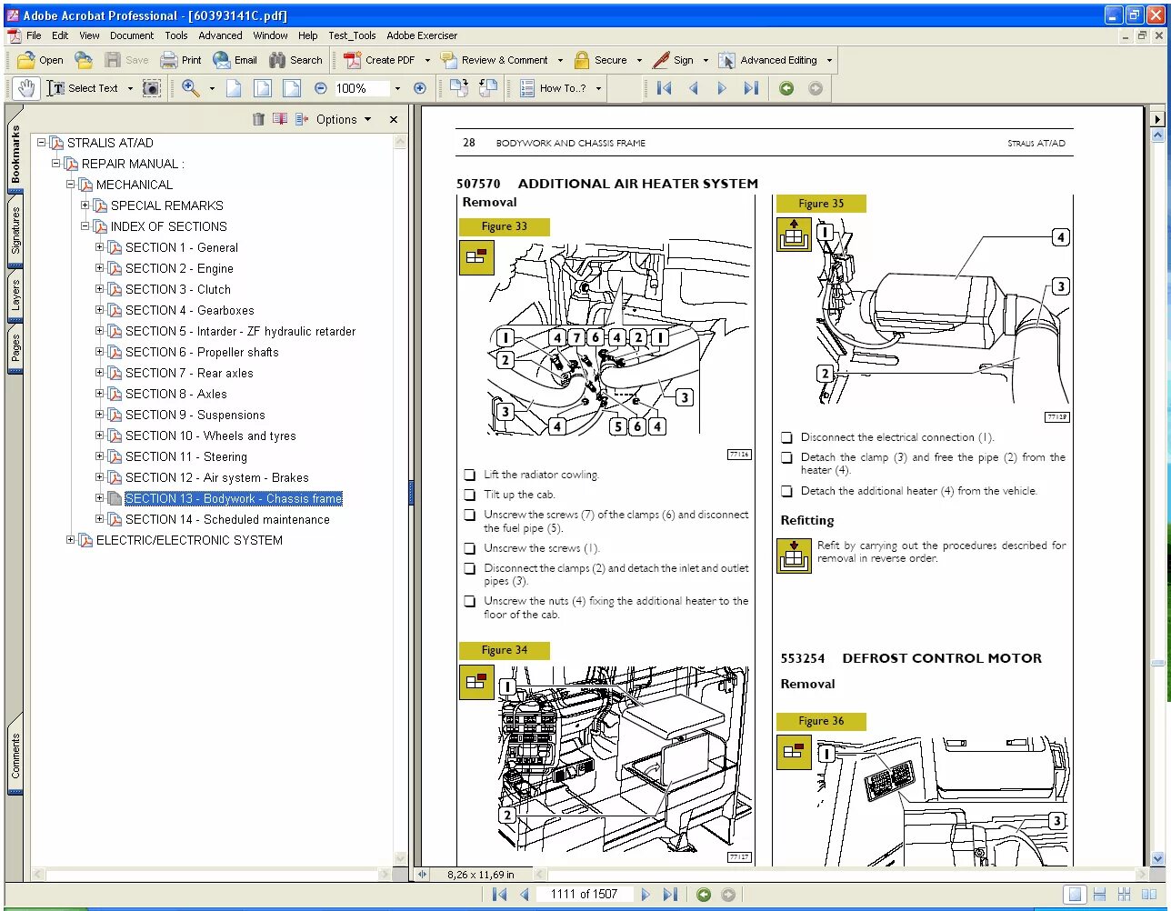
Task: Set Fit Width view icon
Action: pos(291,88)
